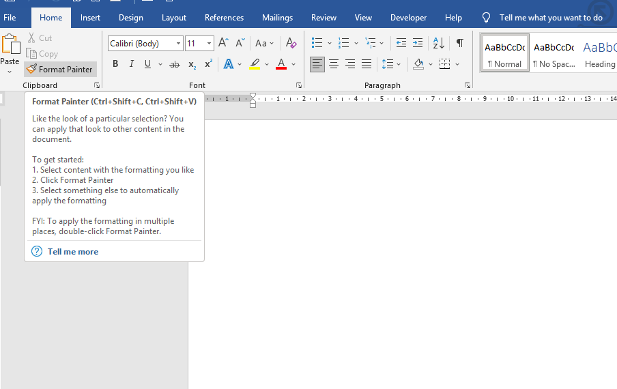This screenshot has height=389, width=617.
Task: Toggle bold formatting
Action: coord(115,64)
